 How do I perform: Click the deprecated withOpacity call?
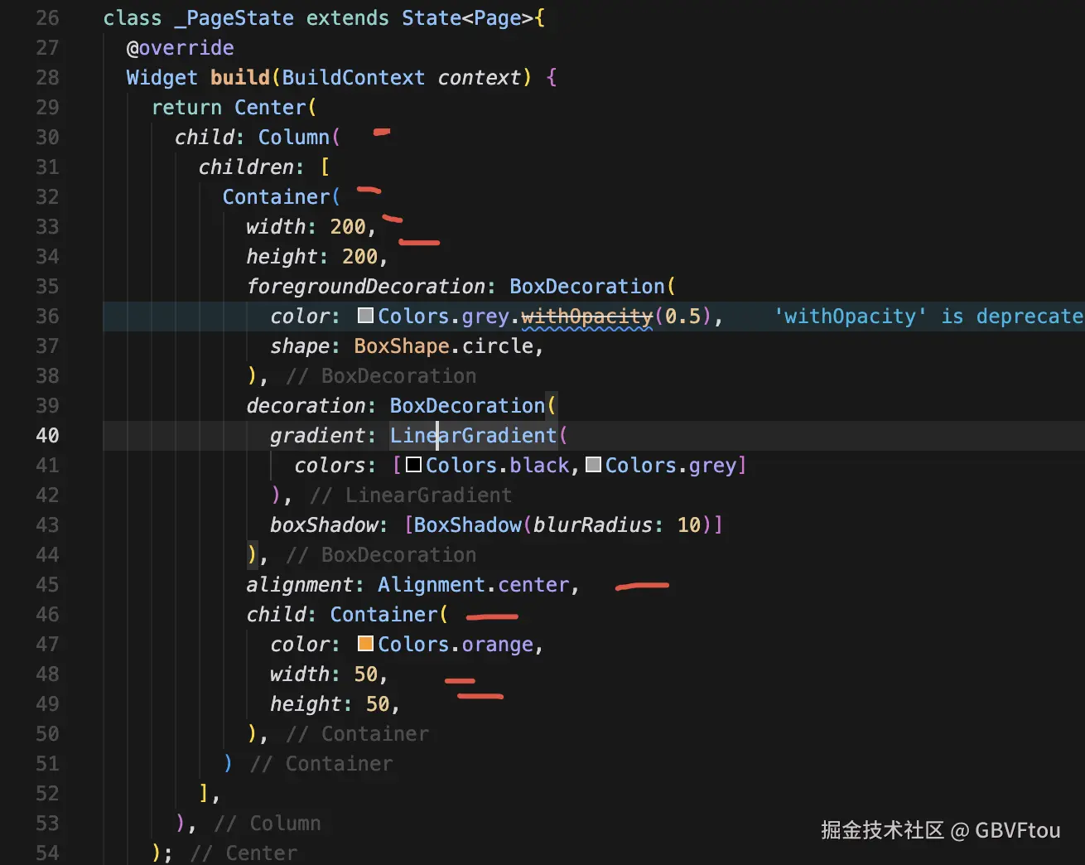pyautogui.click(x=587, y=316)
